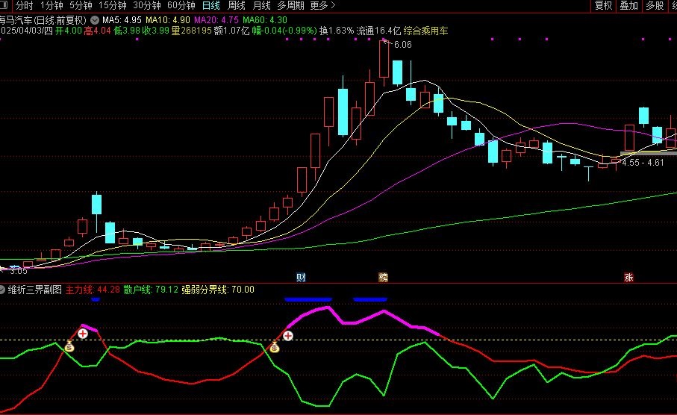Screen dimensions: 677x415
Task: Open the 多周期 multi-period tab
Action: point(290,6)
